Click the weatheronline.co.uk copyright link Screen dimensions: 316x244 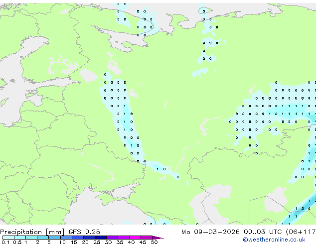pyautogui.click(x=281, y=240)
